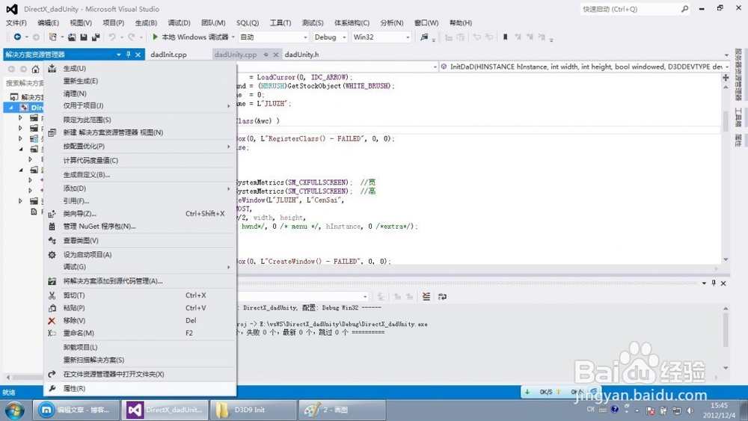
Task: Click clear all icon in Output panel
Action: 426,297
